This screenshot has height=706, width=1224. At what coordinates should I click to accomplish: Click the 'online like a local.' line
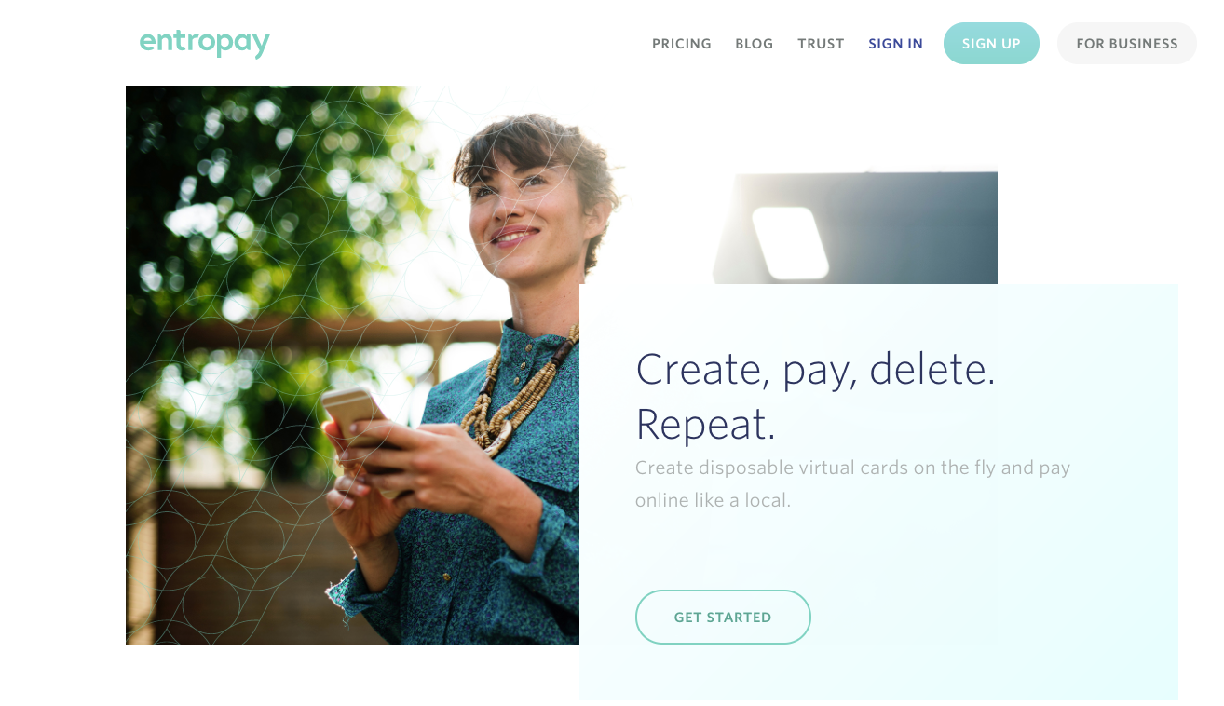(713, 500)
